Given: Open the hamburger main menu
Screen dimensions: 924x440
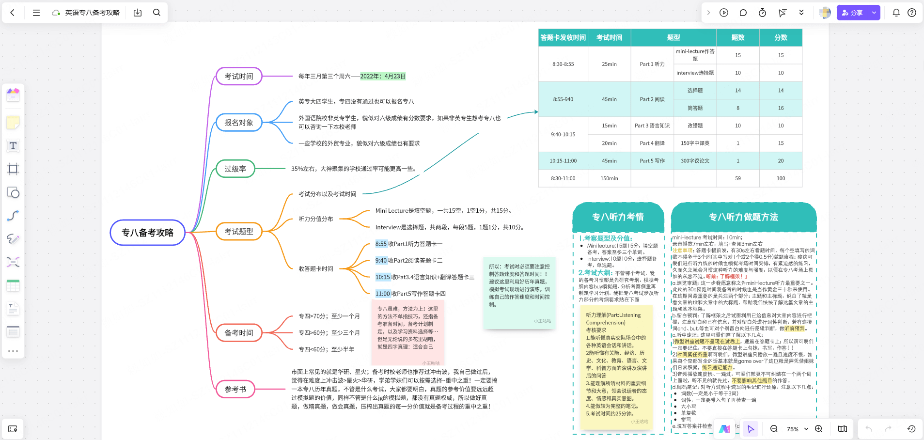Looking at the screenshot, I should 36,13.
